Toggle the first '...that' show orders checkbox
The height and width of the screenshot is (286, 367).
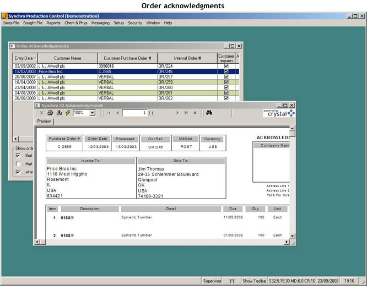point(18,156)
